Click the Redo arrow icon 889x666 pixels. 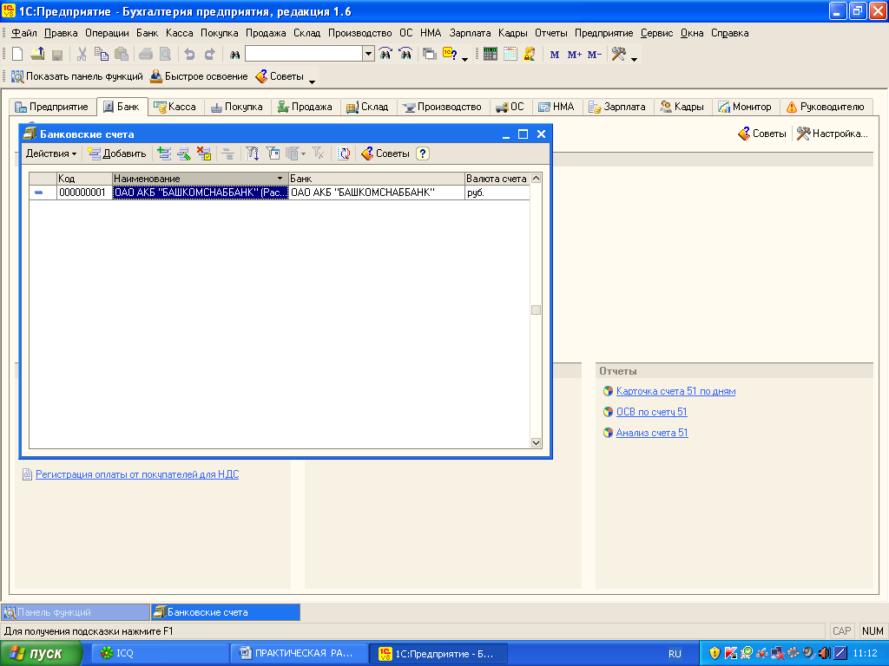210,55
